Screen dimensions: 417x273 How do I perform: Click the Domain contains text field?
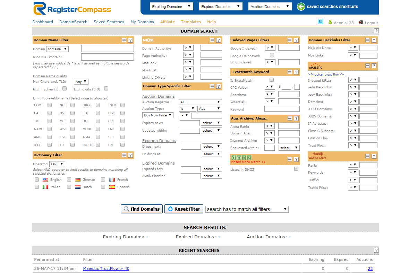(x=108, y=49)
